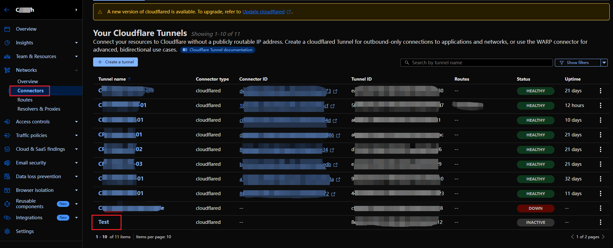Collapse the Networks sidebar section
613x248 pixels.
tap(76, 70)
